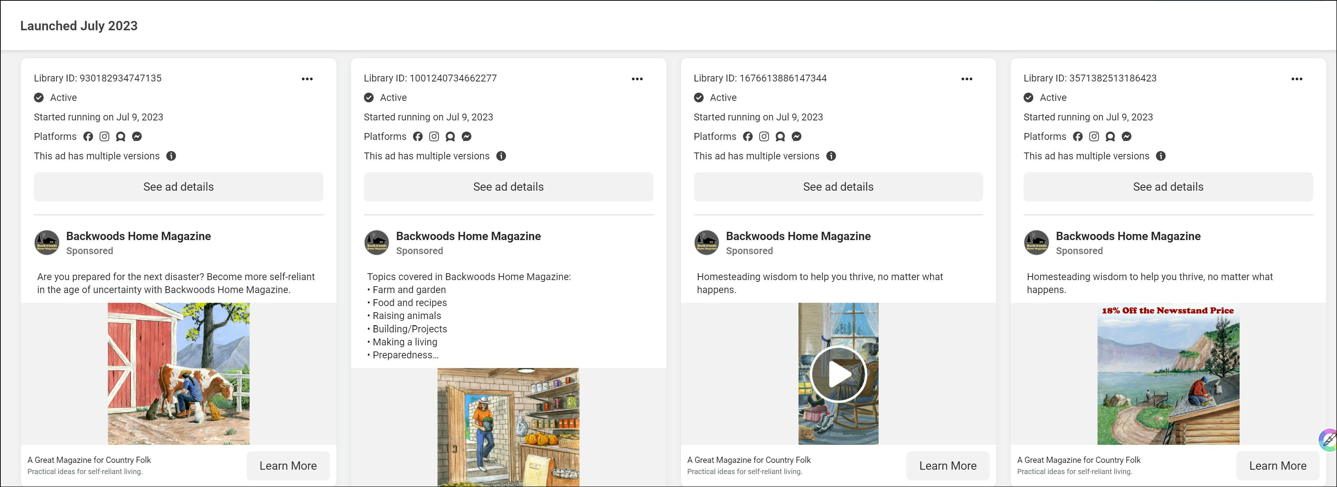Click See ad details for ad 1001240734662277
This screenshot has height=487, width=1337.
point(509,187)
